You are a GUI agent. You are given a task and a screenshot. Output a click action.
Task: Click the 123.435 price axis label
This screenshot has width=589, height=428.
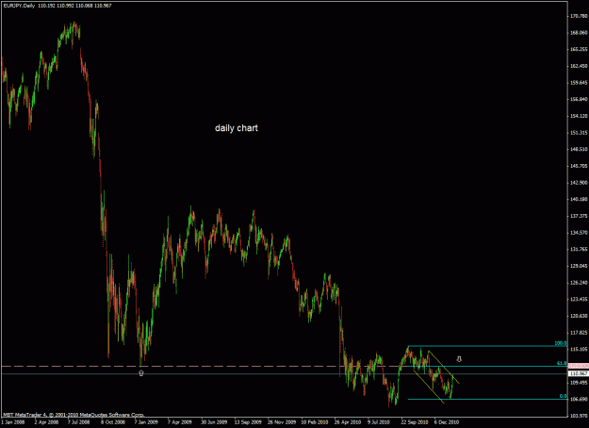pos(579,299)
